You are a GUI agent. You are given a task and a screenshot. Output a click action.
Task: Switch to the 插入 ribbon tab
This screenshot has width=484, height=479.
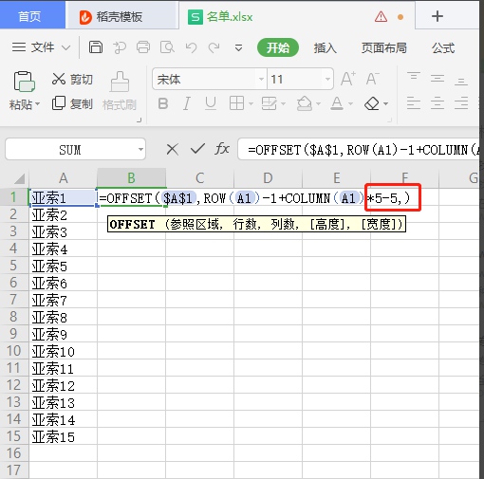[325, 48]
